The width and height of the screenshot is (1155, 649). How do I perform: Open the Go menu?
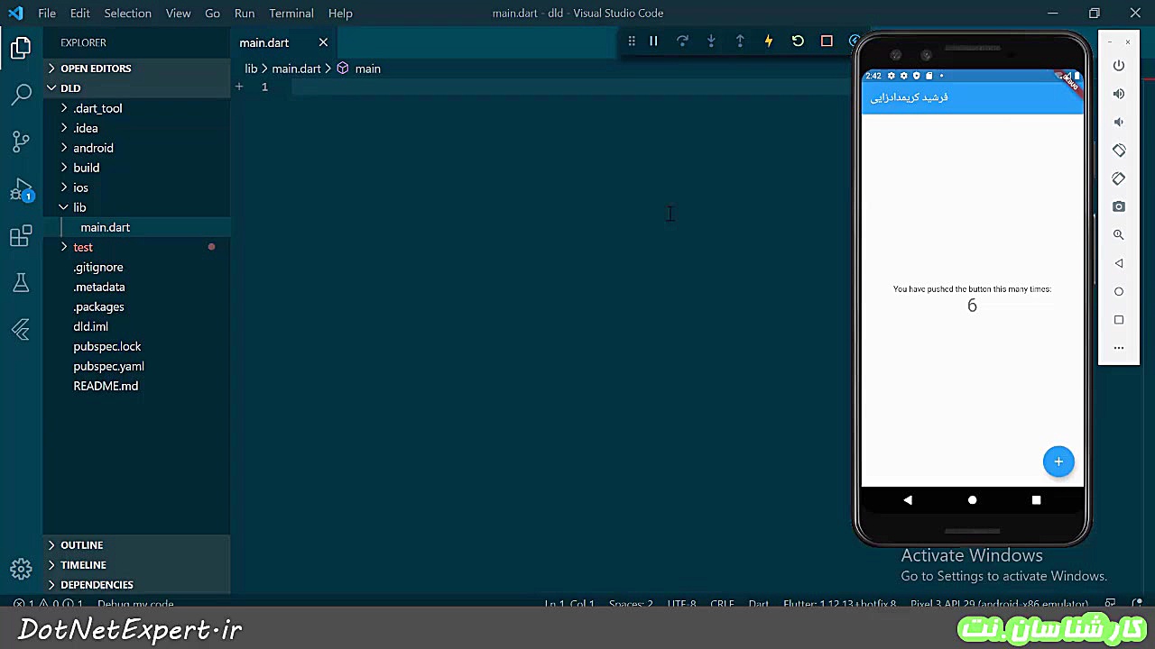212,13
